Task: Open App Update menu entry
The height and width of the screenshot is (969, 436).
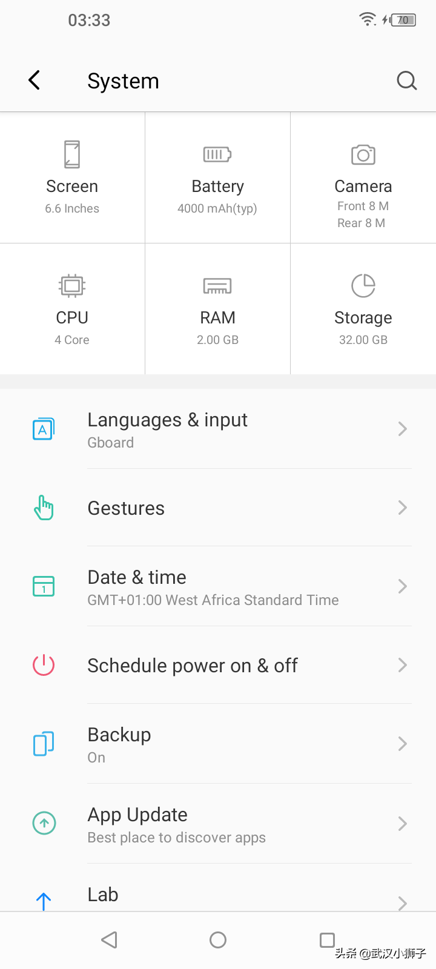Action: click(137, 815)
